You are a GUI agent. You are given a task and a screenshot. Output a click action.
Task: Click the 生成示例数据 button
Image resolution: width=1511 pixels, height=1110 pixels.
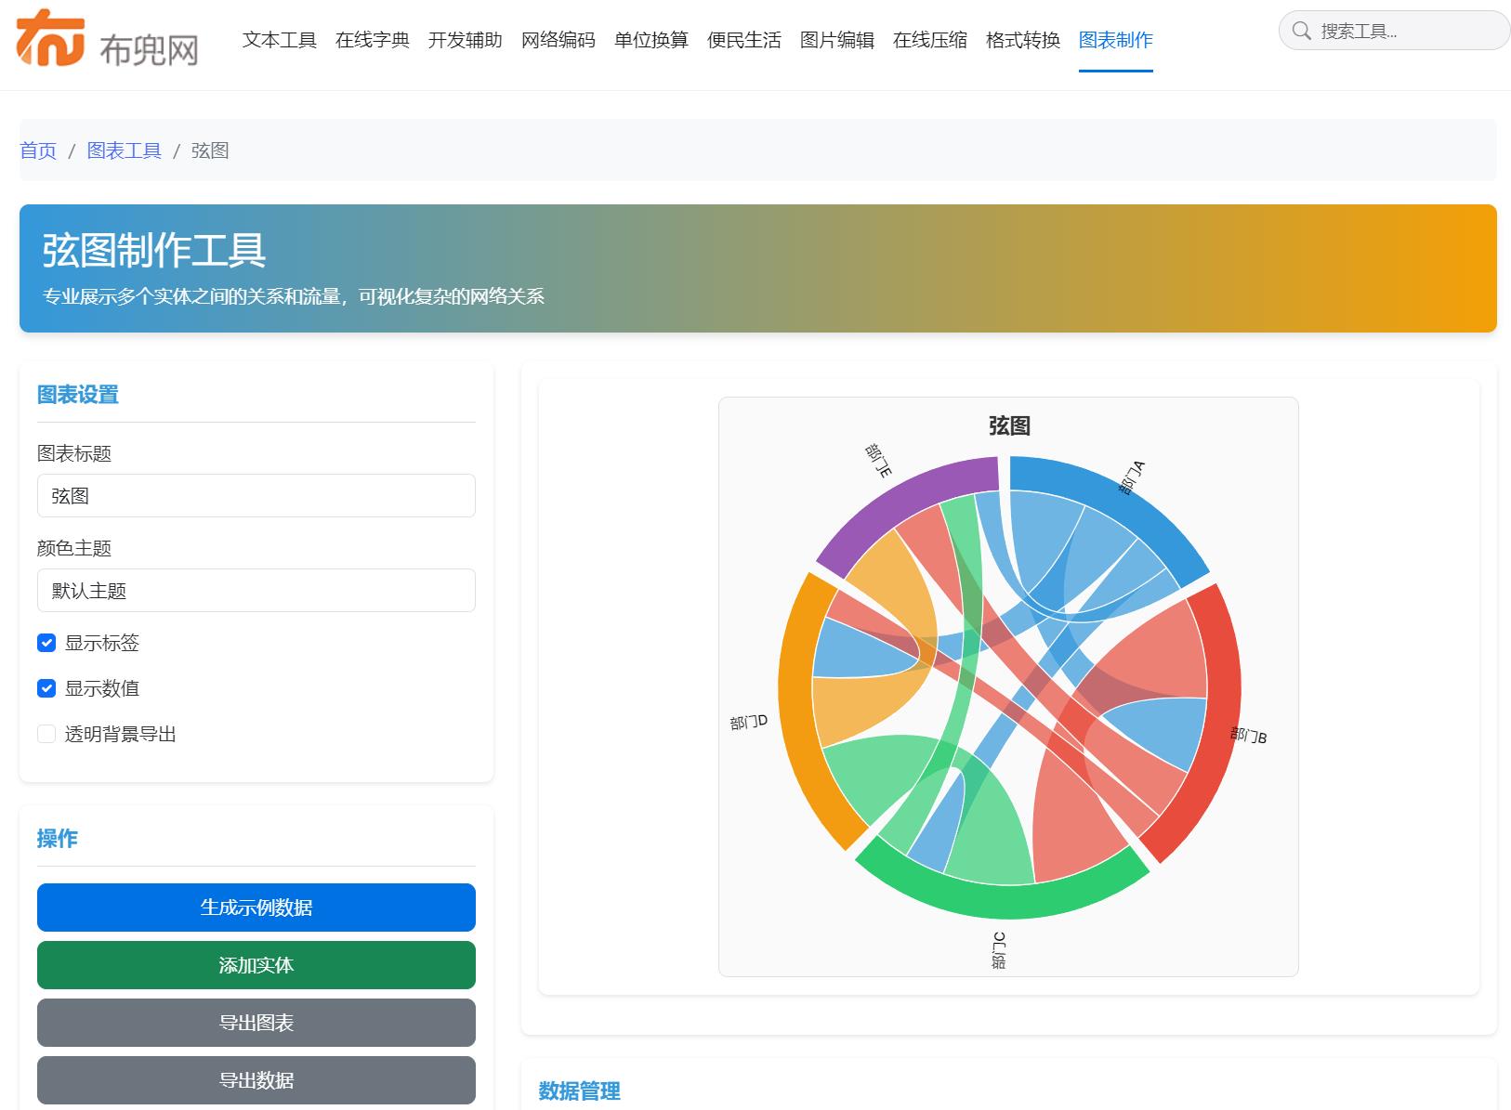(255, 908)
